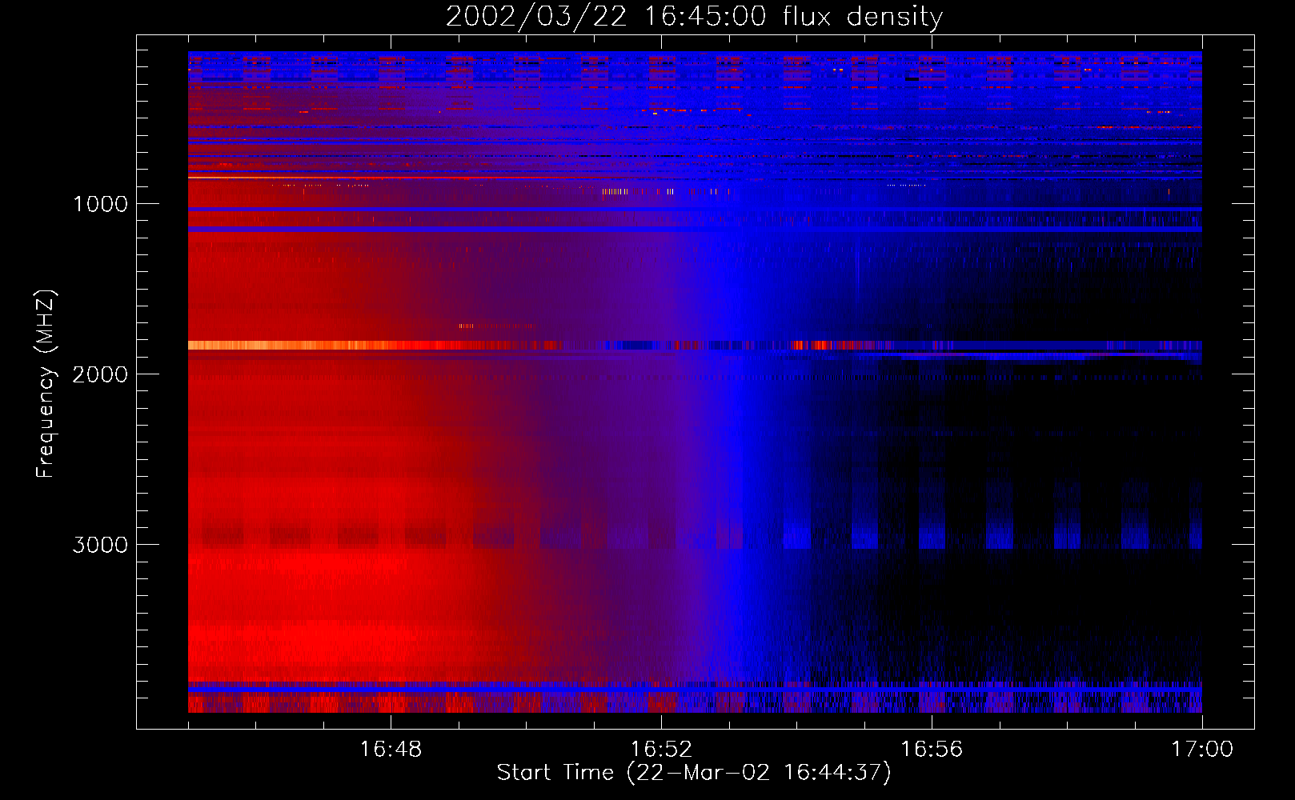The height and width of the screenshot is (800, 1295).
Task: Click the '17:00' time tick label
Action: (1202, 750)
